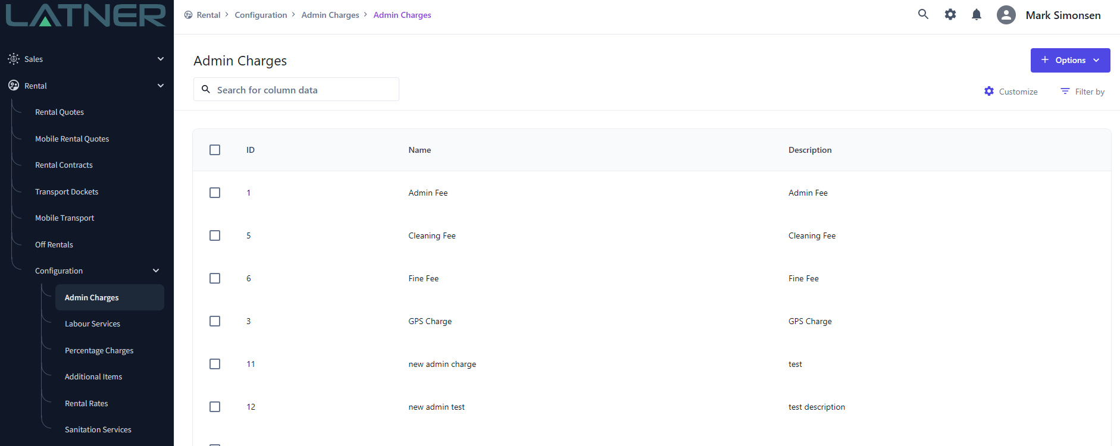Screen dimensions: 1120x446
Task: Open Labour Services in sidebar
Action: (x=92, y=323)
